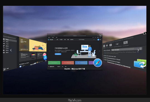Select the top starred item in App Store sidebar
The height and width of the screenshot is (102, 150).
10,40
